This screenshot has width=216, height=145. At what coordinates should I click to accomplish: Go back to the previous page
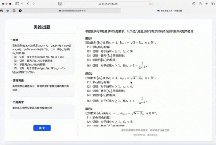[28, 3]
